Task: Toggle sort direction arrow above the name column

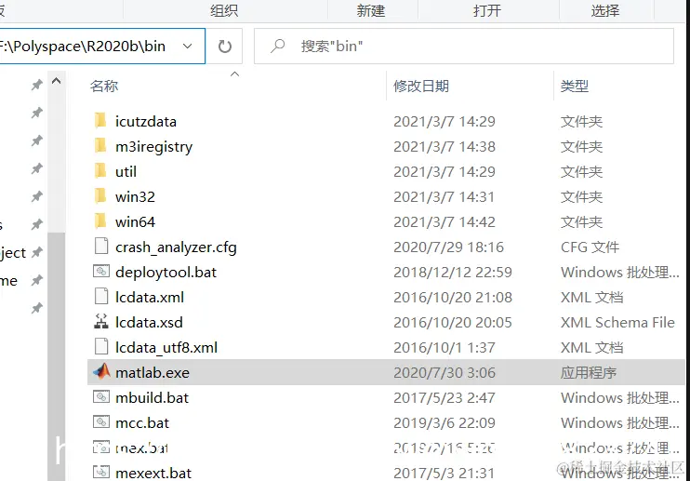Action: pos(235,73)
